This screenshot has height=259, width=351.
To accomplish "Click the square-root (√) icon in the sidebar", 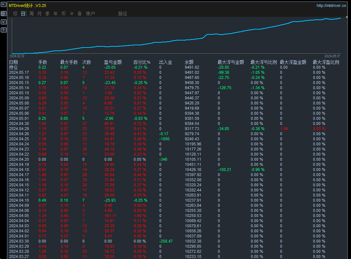I will coord(4,22).
